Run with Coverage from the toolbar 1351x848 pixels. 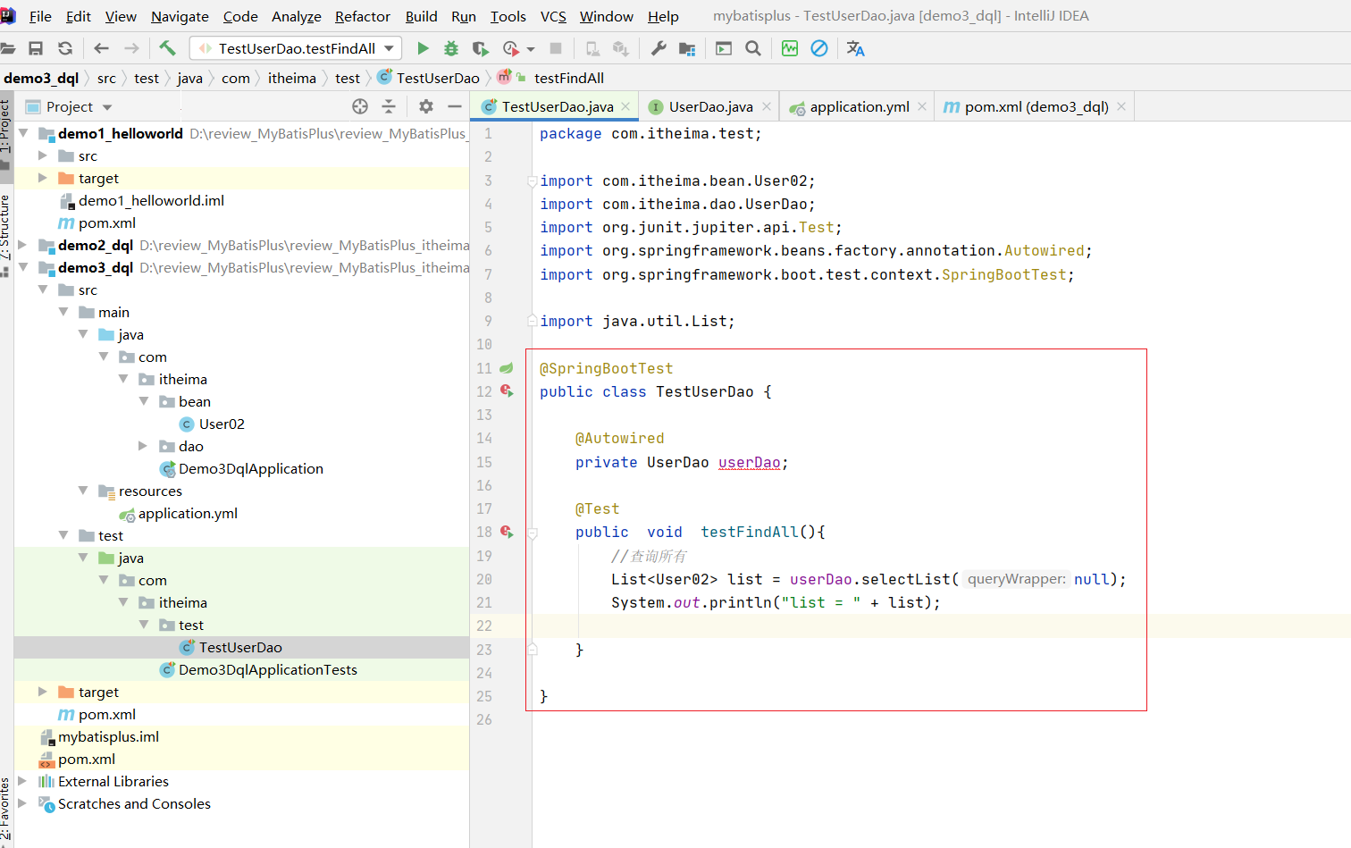tap(481, 48)
